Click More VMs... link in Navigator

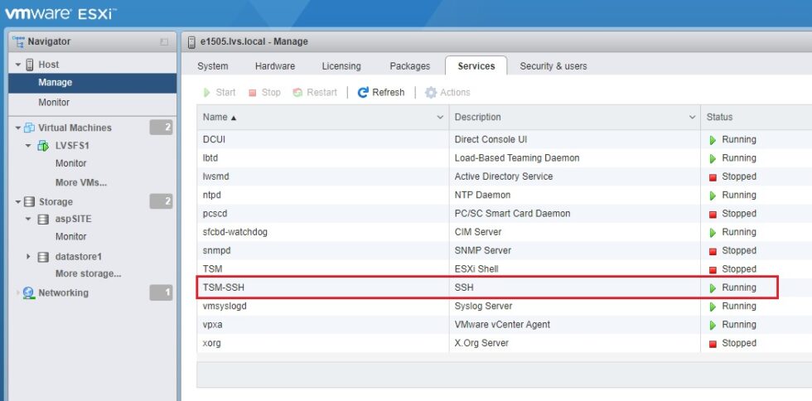[80, 182]
